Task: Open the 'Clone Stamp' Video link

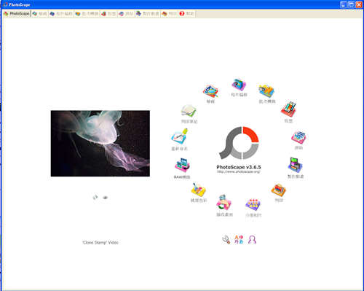Action: tap(100, 243)
